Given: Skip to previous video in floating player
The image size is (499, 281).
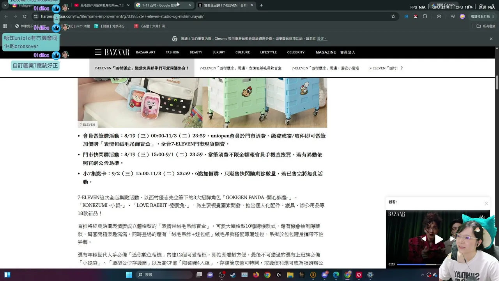Looking at the screenshot, I should (424, 239).
